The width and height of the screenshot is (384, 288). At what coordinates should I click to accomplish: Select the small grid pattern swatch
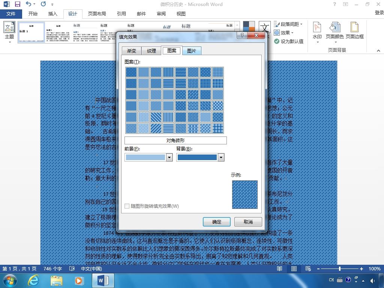(x=218, y=72)
